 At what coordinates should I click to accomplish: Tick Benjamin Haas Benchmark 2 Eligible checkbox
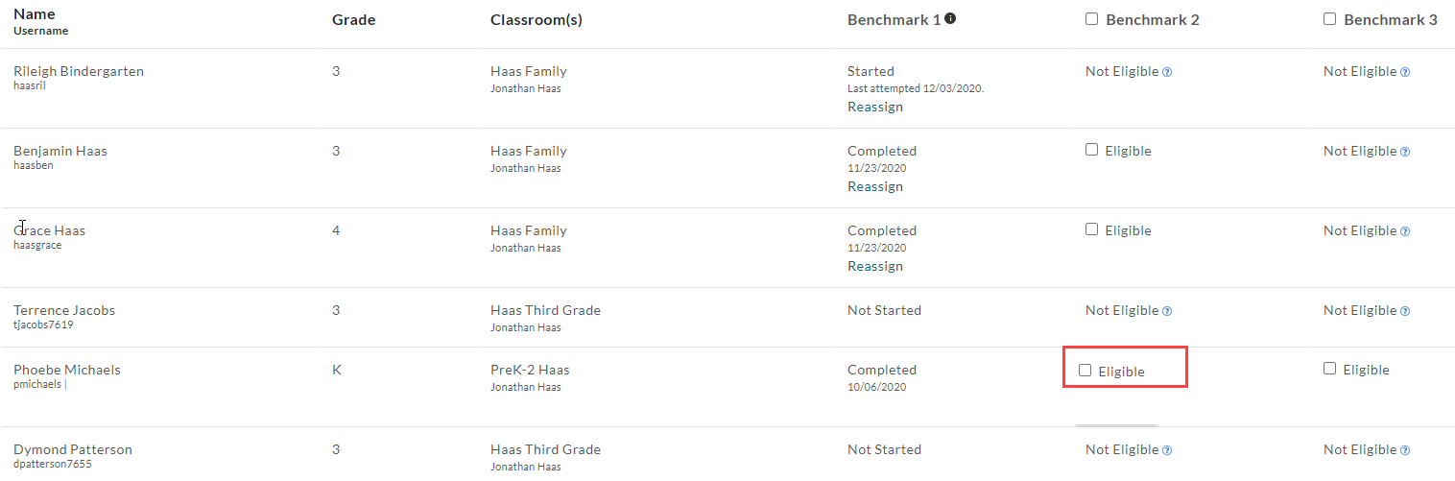[x=1091, y=150]
